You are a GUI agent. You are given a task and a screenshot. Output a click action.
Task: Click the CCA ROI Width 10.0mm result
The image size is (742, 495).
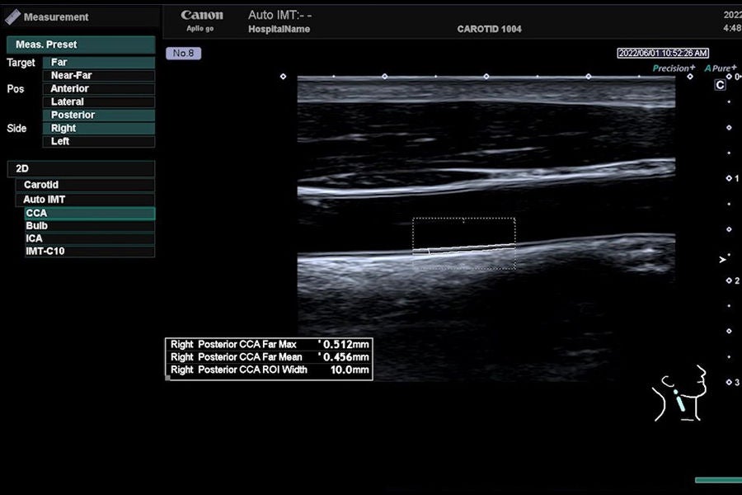click(270, 370)
